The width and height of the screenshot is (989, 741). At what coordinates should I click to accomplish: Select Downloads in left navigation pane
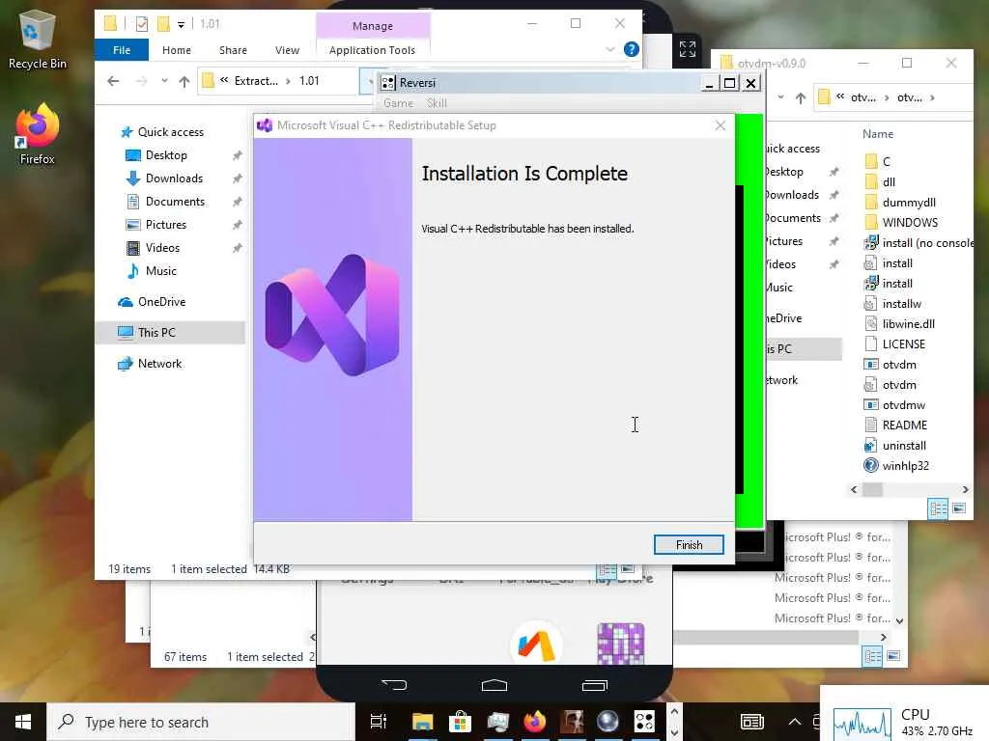[174, 178]
